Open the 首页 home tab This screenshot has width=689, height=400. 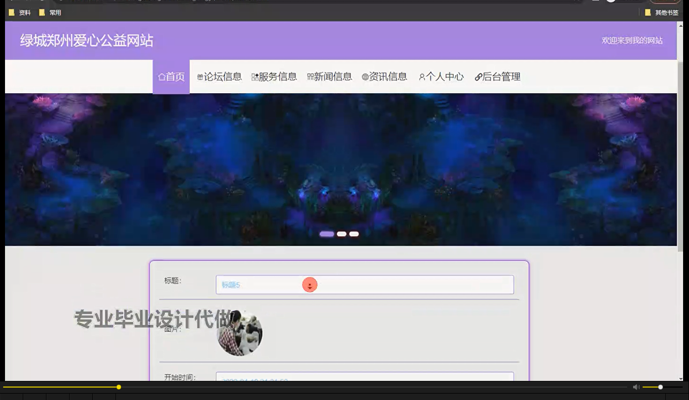pos(171,76)
